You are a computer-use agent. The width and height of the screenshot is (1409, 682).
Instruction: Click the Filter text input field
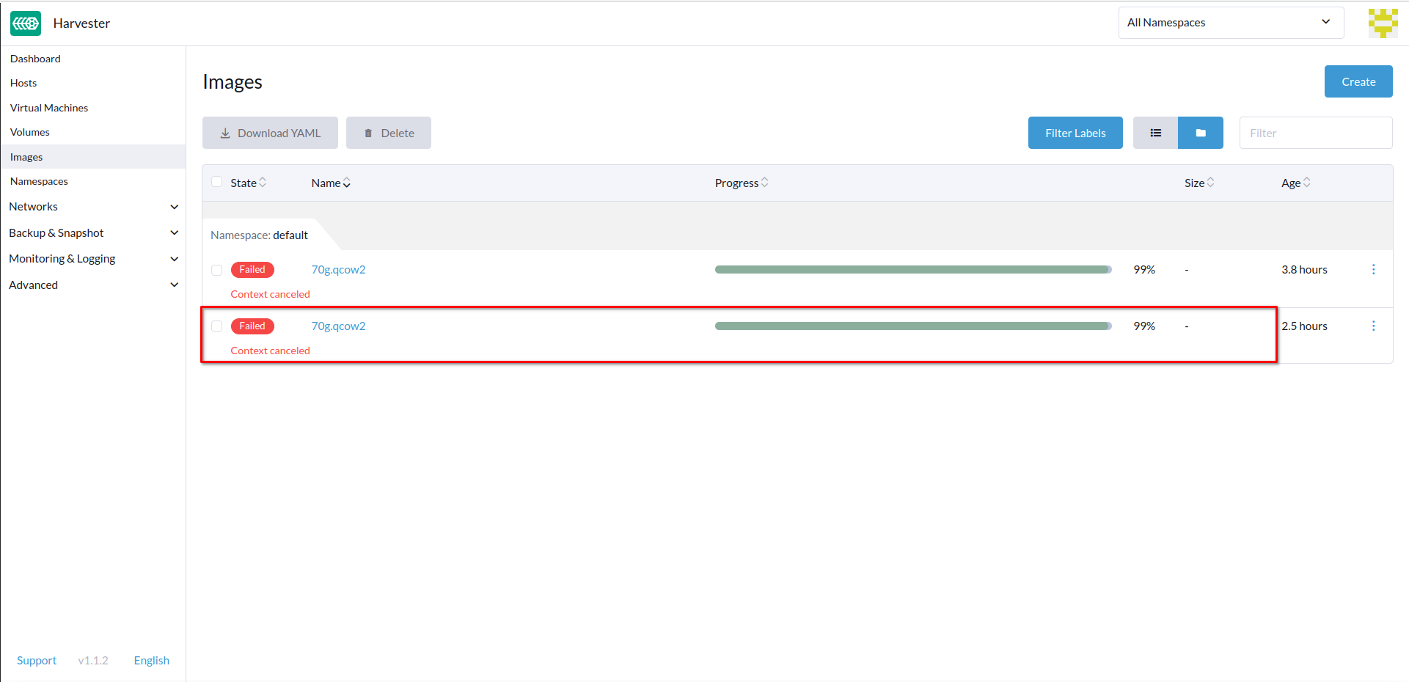(x=1315, y=133)
